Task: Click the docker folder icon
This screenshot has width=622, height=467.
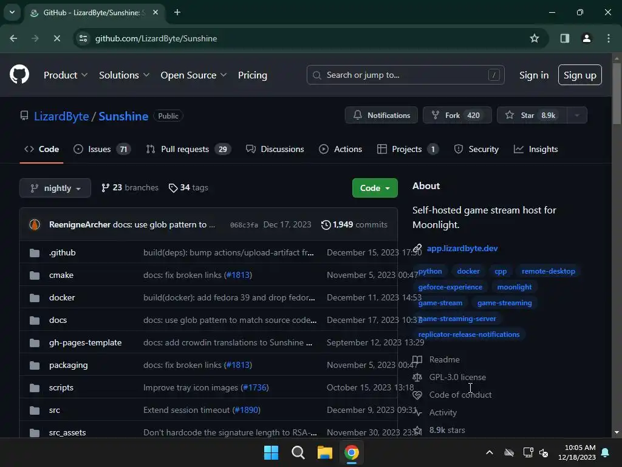Action: 35,297
